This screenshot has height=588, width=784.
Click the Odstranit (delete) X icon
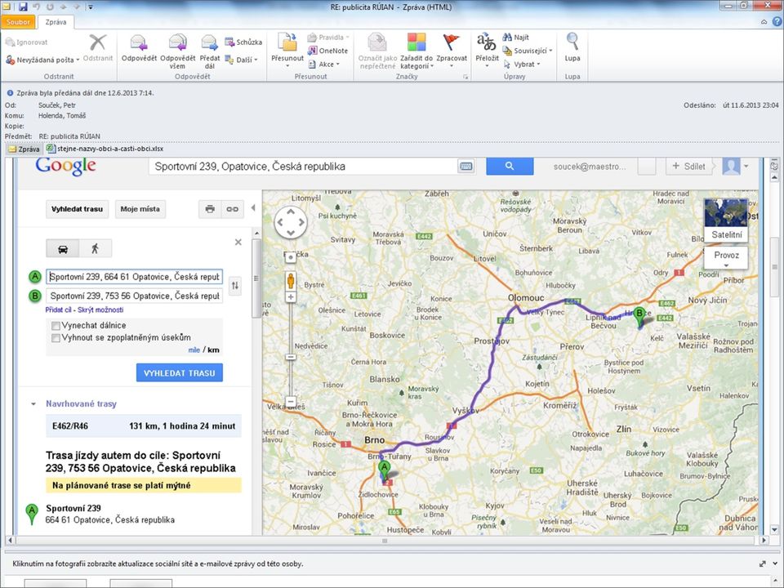click(98, 42)
